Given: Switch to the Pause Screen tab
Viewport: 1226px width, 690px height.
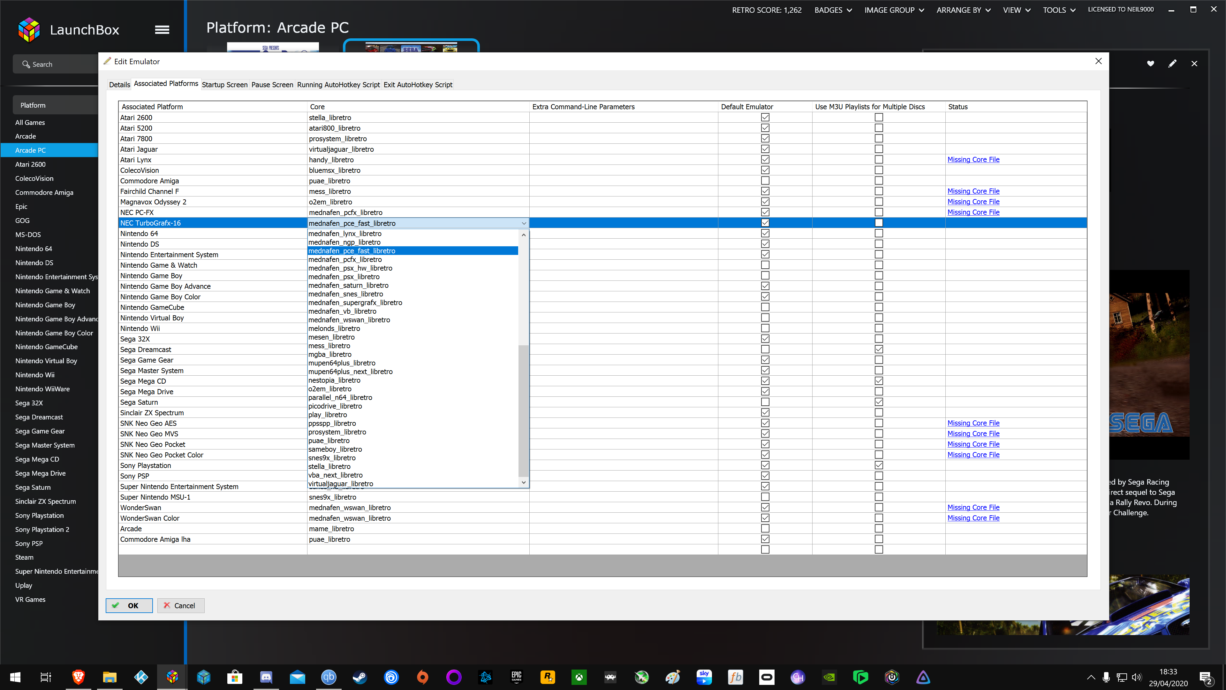Looking at the screenshot, I should coord(272,85).
